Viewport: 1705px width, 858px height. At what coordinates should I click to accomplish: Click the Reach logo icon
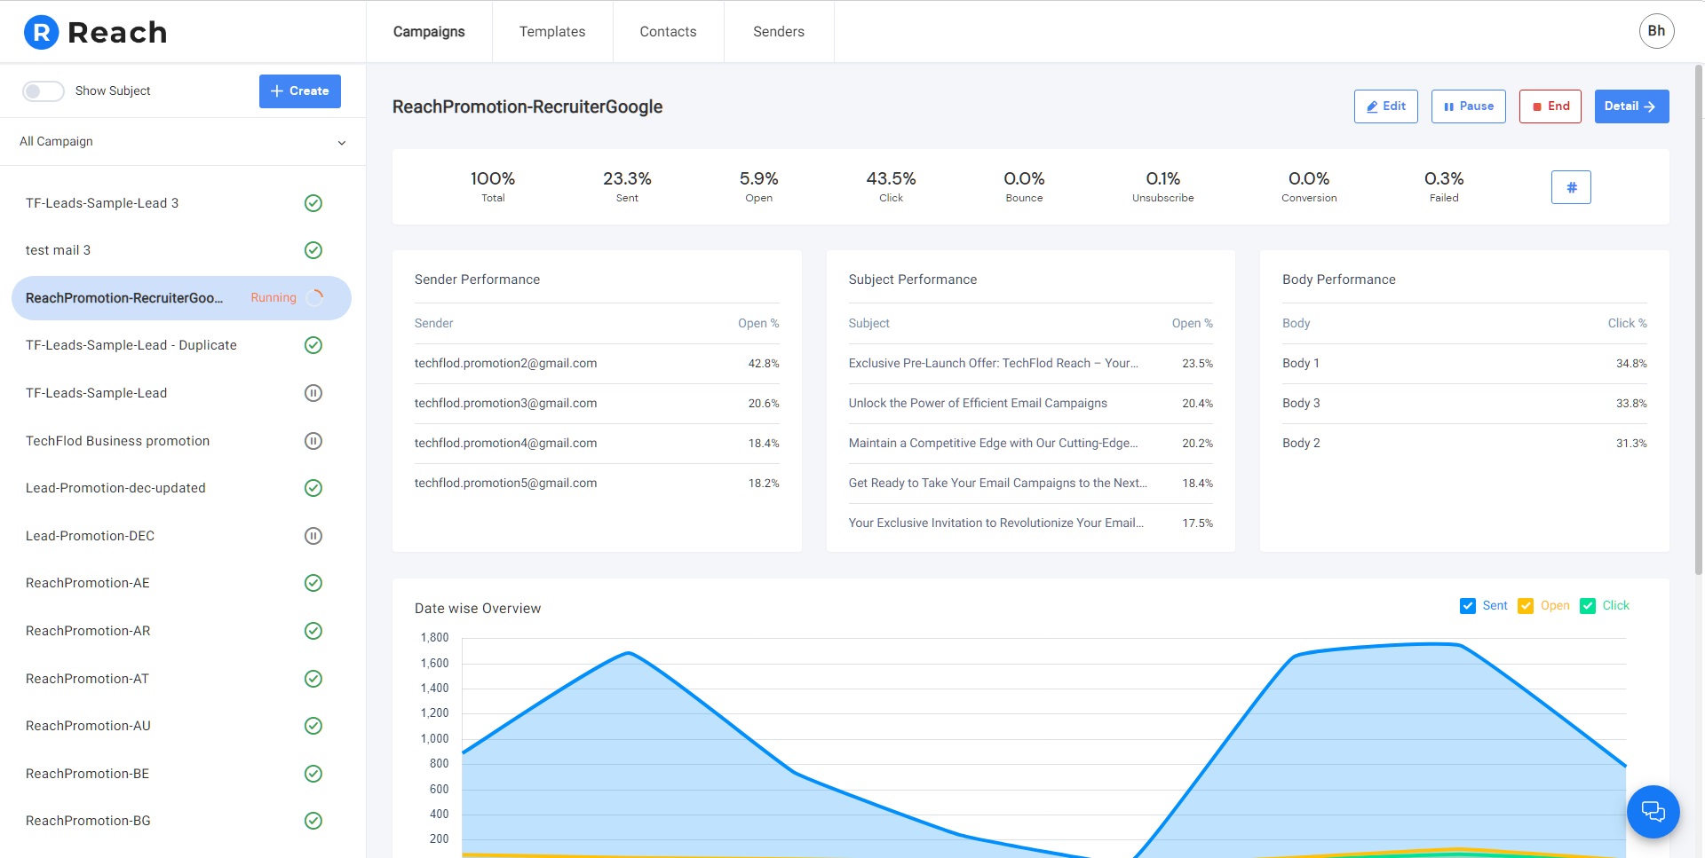[41, 33]
